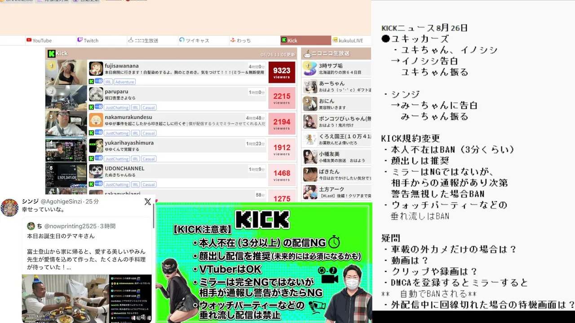Click the nakamurakundesu channel name
Screen dimensions: 575x323
(128, 117)
